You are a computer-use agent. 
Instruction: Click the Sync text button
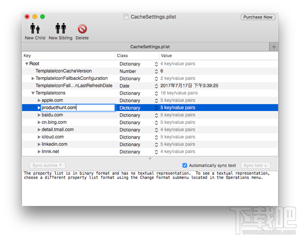click(x=254, y=165)
